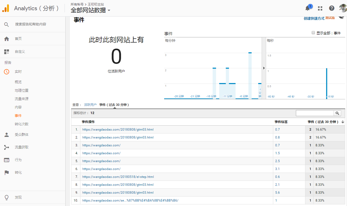The height and width of the screenshot is (206, 347).
Task: Select the 流量获取 menu label
Action: point(22,147)
